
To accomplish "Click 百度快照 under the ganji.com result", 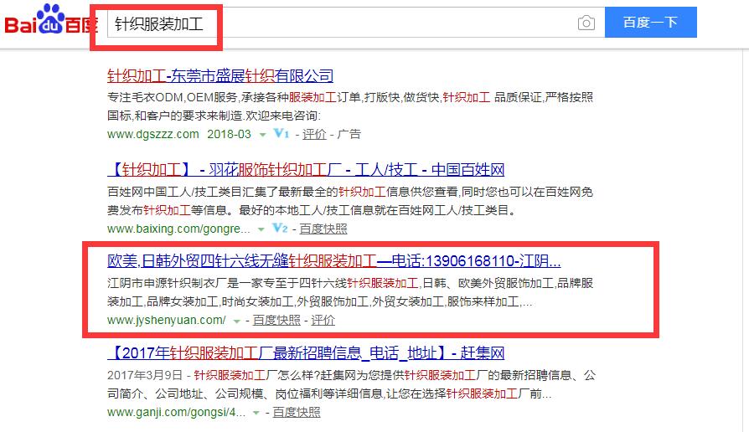I will point(296,413).
